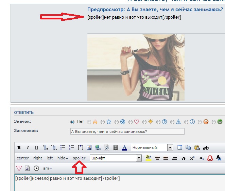225x191 pixels.
Task: Open the 'Нормальный' paragraph style dropdown
Action: click(x=152, y=148)
